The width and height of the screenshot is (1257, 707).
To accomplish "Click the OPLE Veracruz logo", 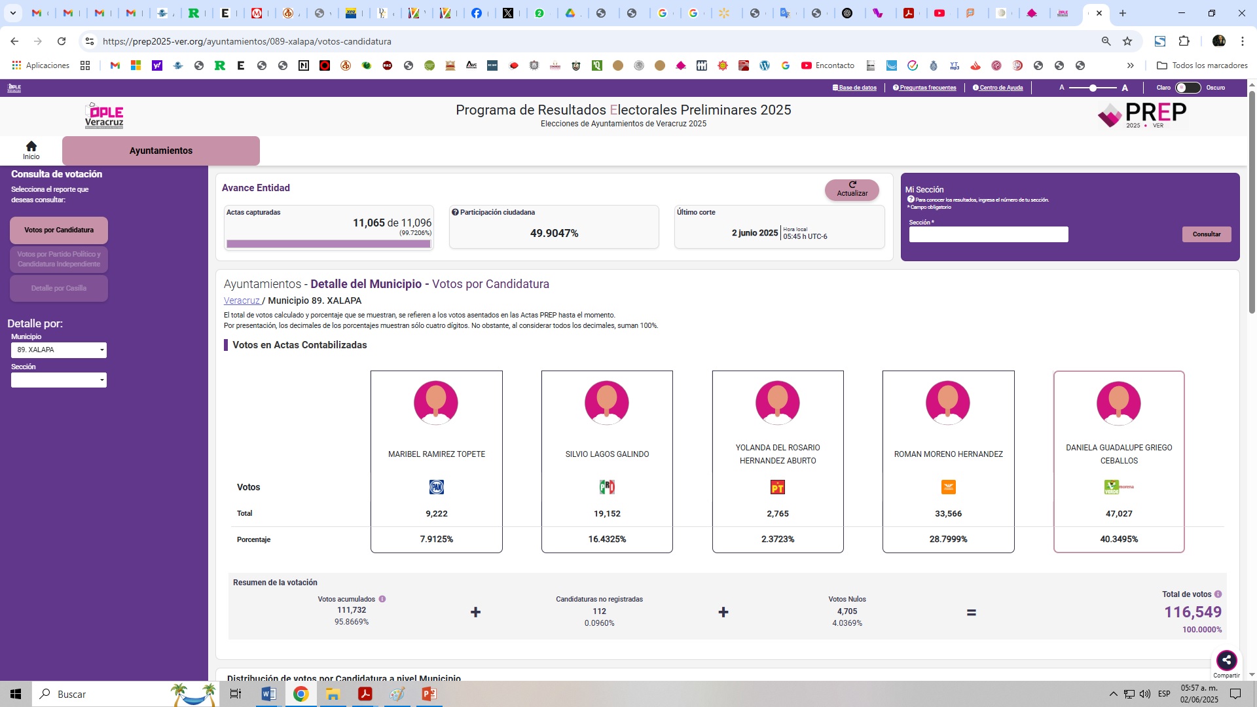I will coord(104,116).
